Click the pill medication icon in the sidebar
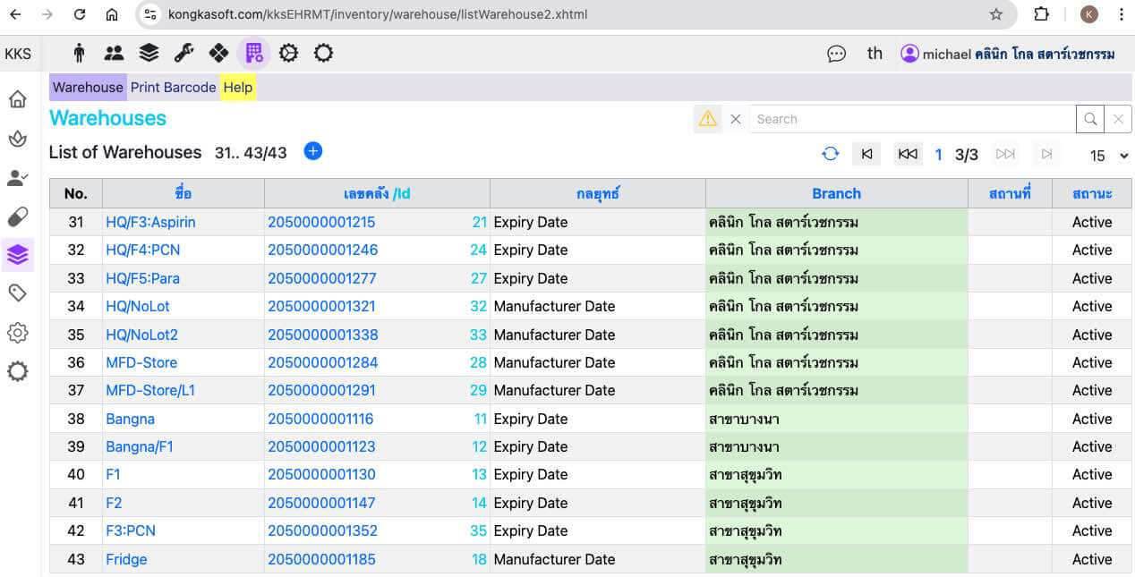Image resolution: width=1135 pixels, height=577 pixels. [17, 216]
